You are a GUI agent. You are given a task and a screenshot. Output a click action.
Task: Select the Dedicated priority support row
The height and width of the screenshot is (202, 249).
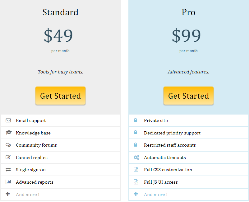pyautogui.click(x=188, y=133)
